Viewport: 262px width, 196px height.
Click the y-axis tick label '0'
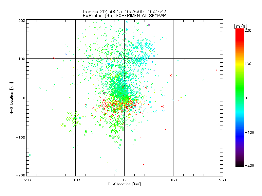tap(24, 98)
